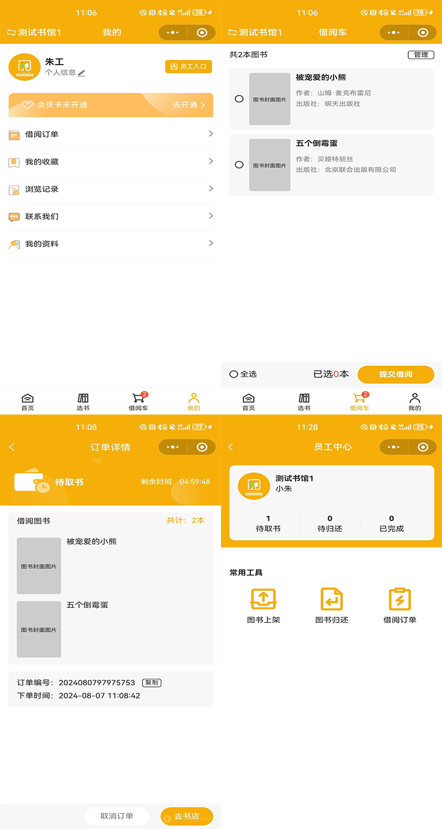Tap the back arrow on 订单详情 page
The image size is (442, 829).
pos(12,447)
